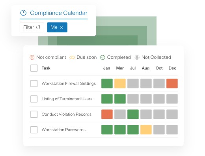Screen dimensions: 205x156
Task: Click Conduct Violation Records red Jan cell
Action: click(107, 114)
